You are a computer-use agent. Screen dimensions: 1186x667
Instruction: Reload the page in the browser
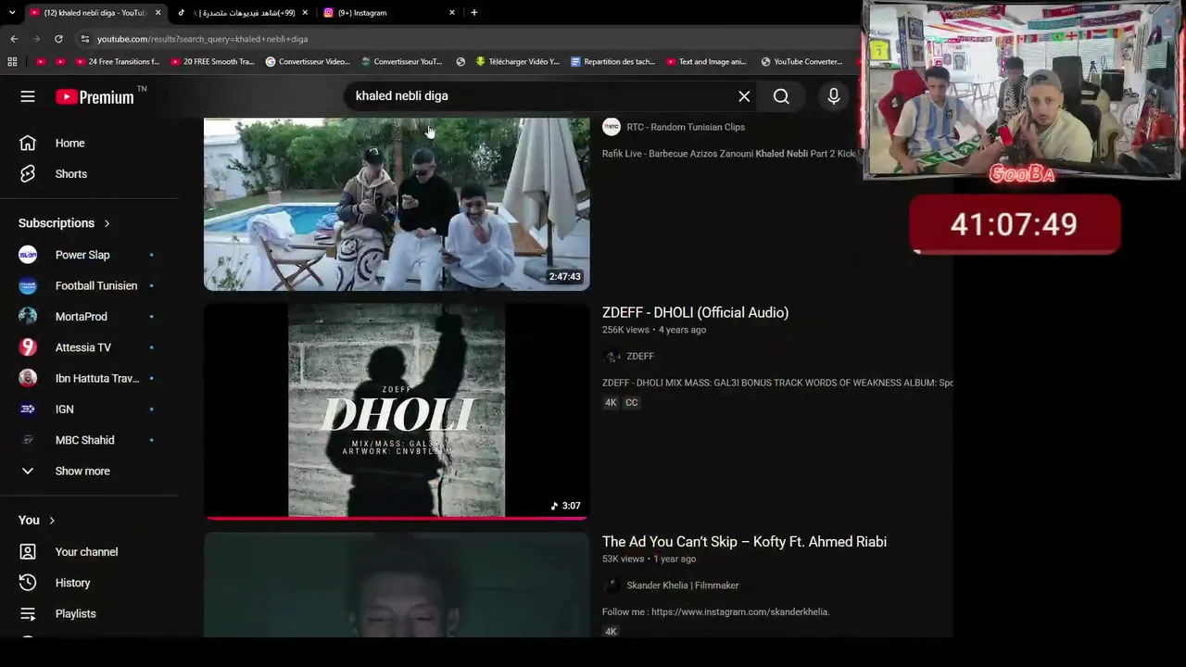coord(58,39)
